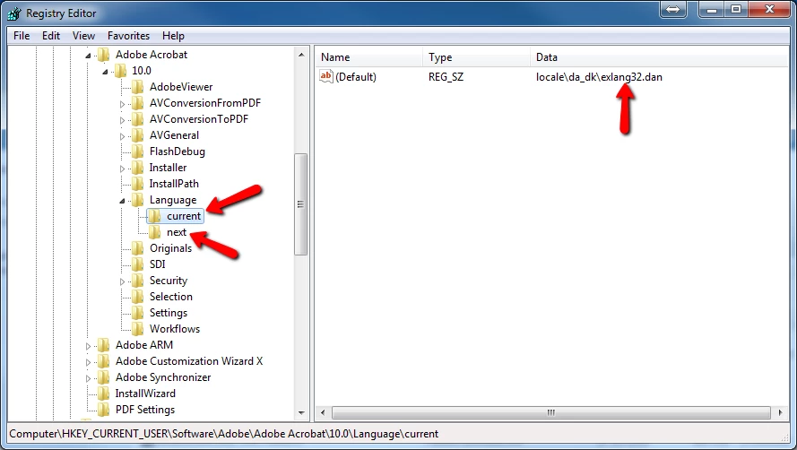Select the PDF Settings key label
This screenshot has width=797, height=450.
pos(145,410)
